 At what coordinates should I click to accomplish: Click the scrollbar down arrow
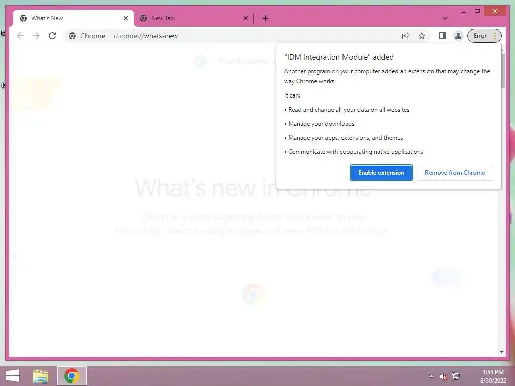point(501,352)
